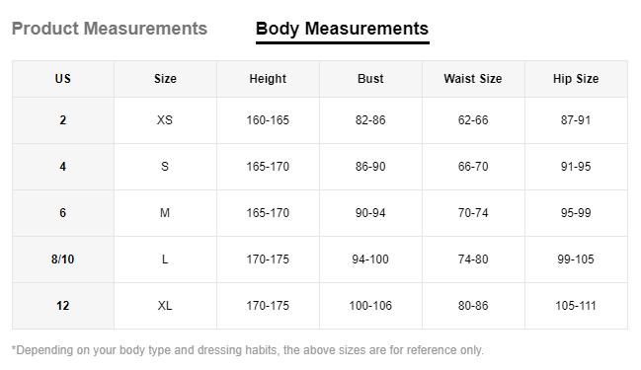Click the 94-100 bust value
The image size is (641, 370).
click(370, 259)
